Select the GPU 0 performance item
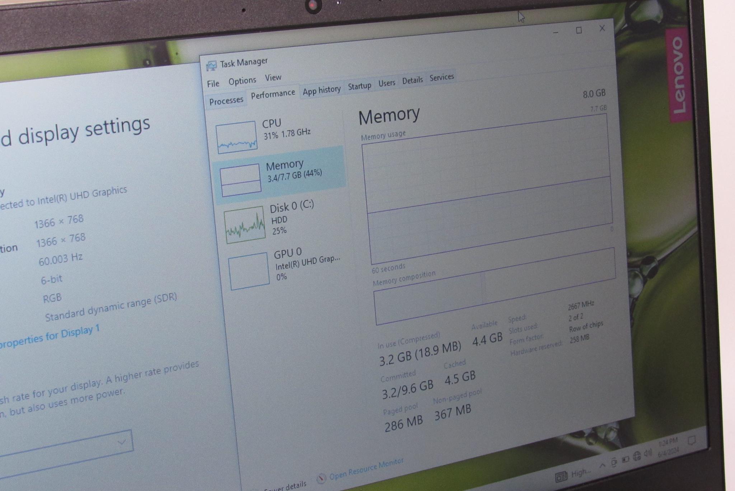 (287, 266)
